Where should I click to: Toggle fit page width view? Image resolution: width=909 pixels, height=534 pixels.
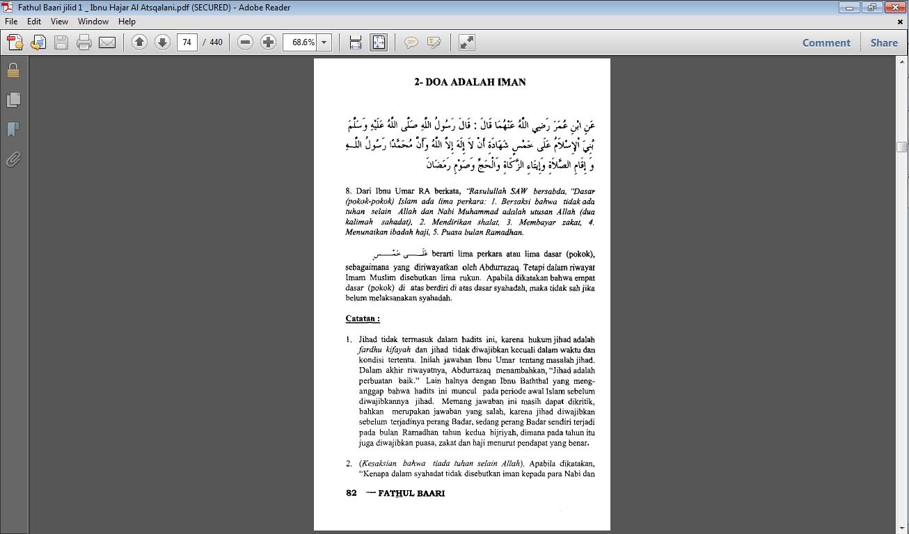click(x=355, y=42)
